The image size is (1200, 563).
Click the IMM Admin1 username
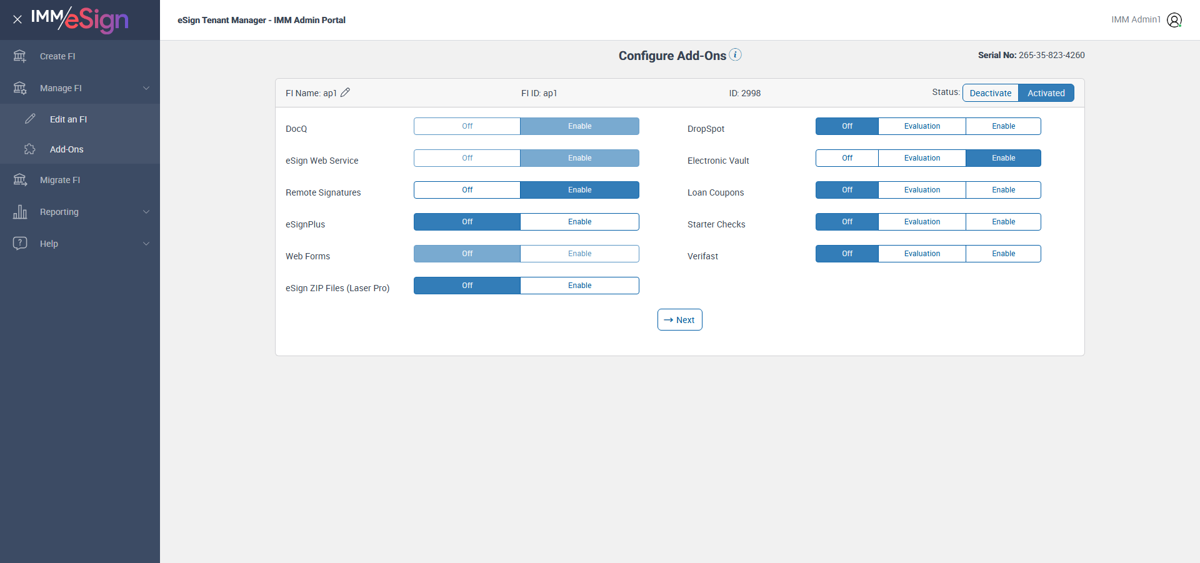pos(1136,19)
